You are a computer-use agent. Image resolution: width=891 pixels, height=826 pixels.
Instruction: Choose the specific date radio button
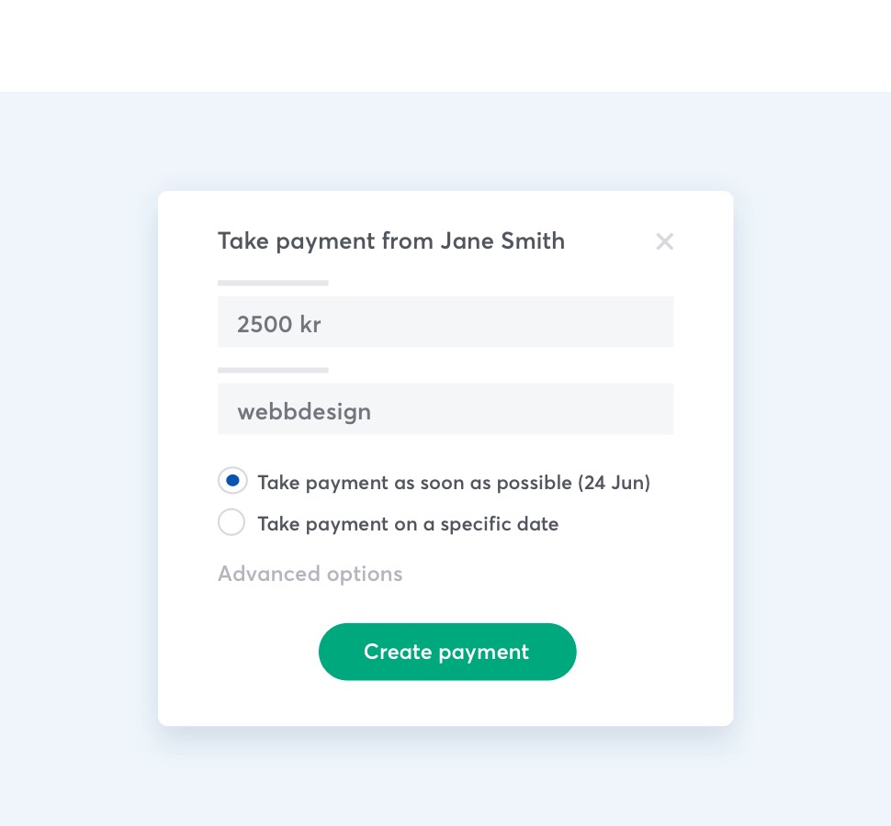(x=231, y=522)
